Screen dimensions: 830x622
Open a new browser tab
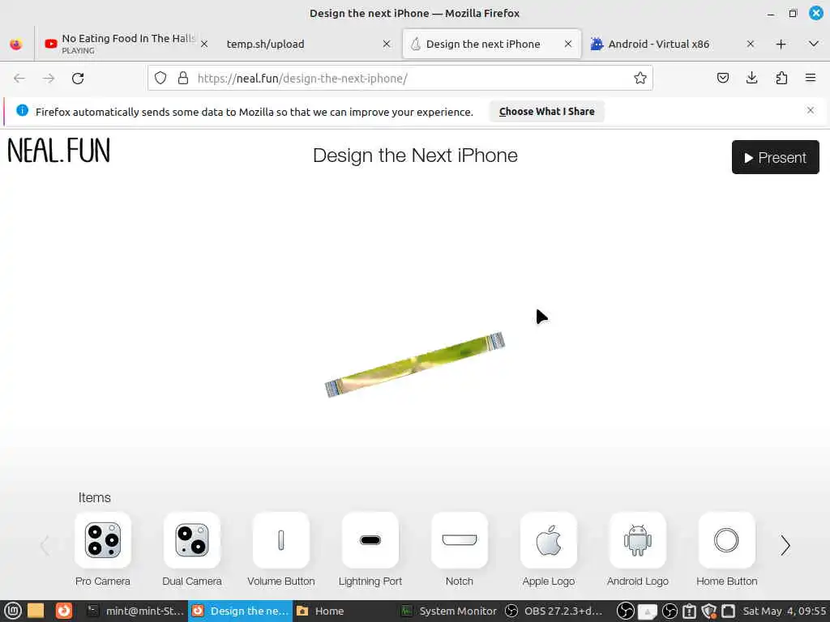click(781, 44)
